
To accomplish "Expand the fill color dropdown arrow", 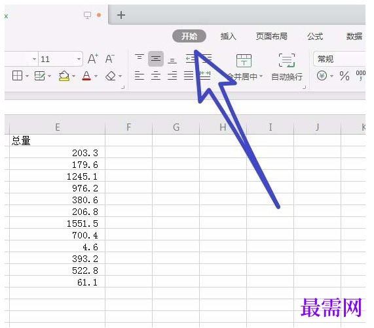I will click(x=73, y=76).
